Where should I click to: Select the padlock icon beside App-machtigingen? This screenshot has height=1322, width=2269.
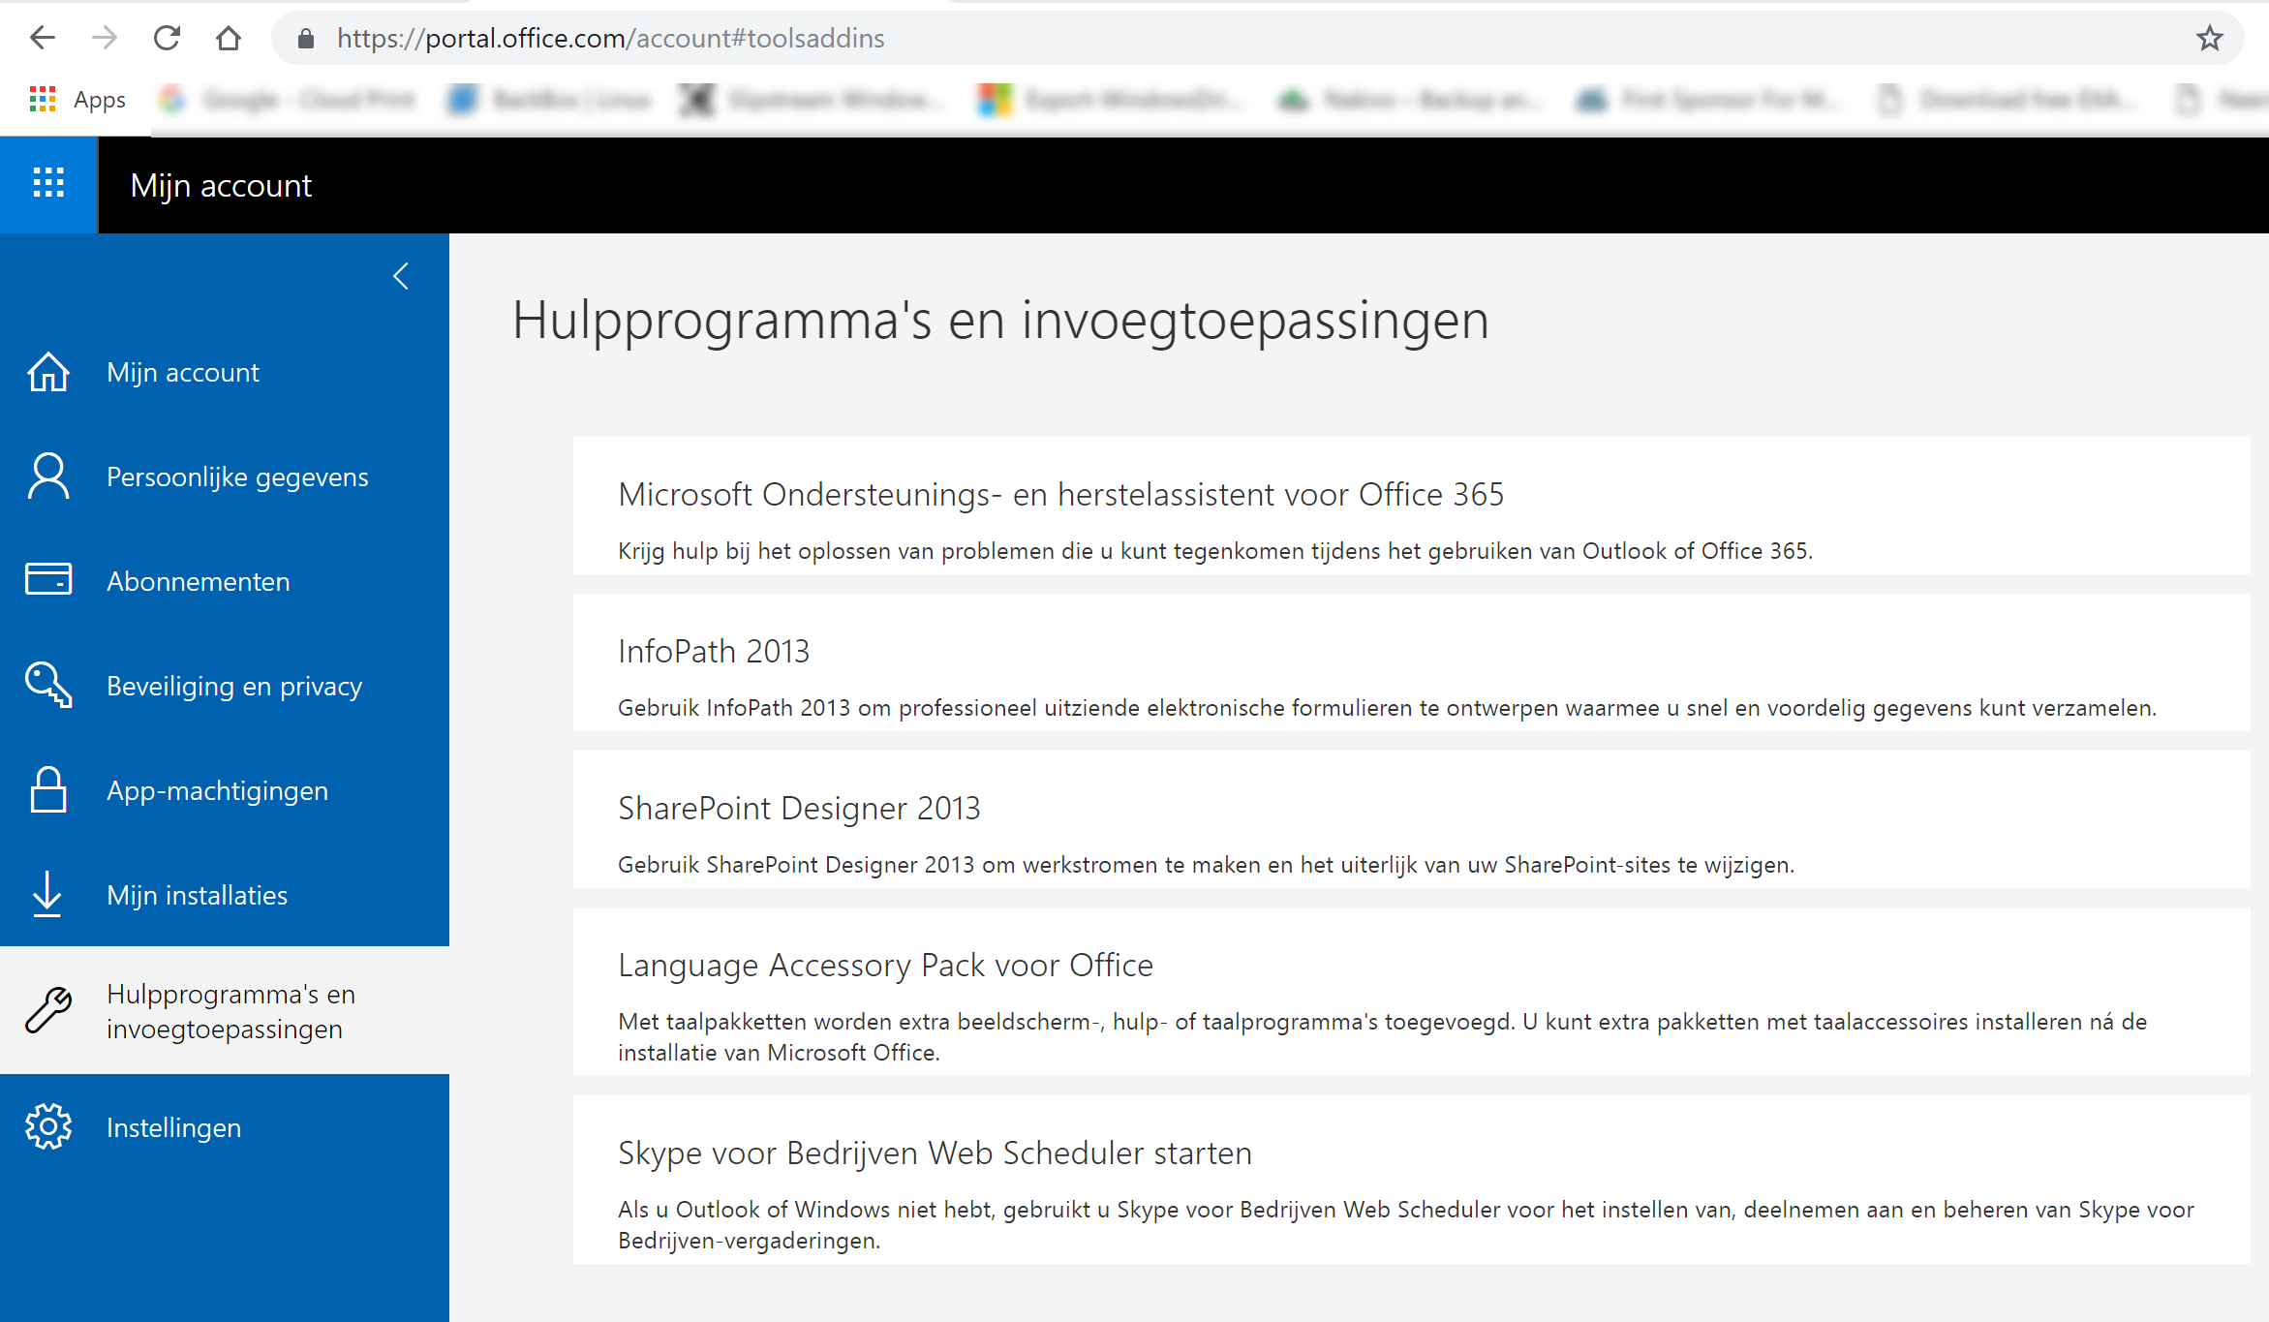click(x=47, y=789)
